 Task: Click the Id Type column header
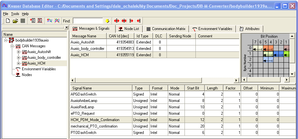143,36
